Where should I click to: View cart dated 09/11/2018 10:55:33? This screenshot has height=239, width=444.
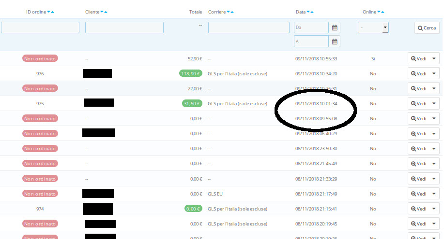tap(418, 58)
